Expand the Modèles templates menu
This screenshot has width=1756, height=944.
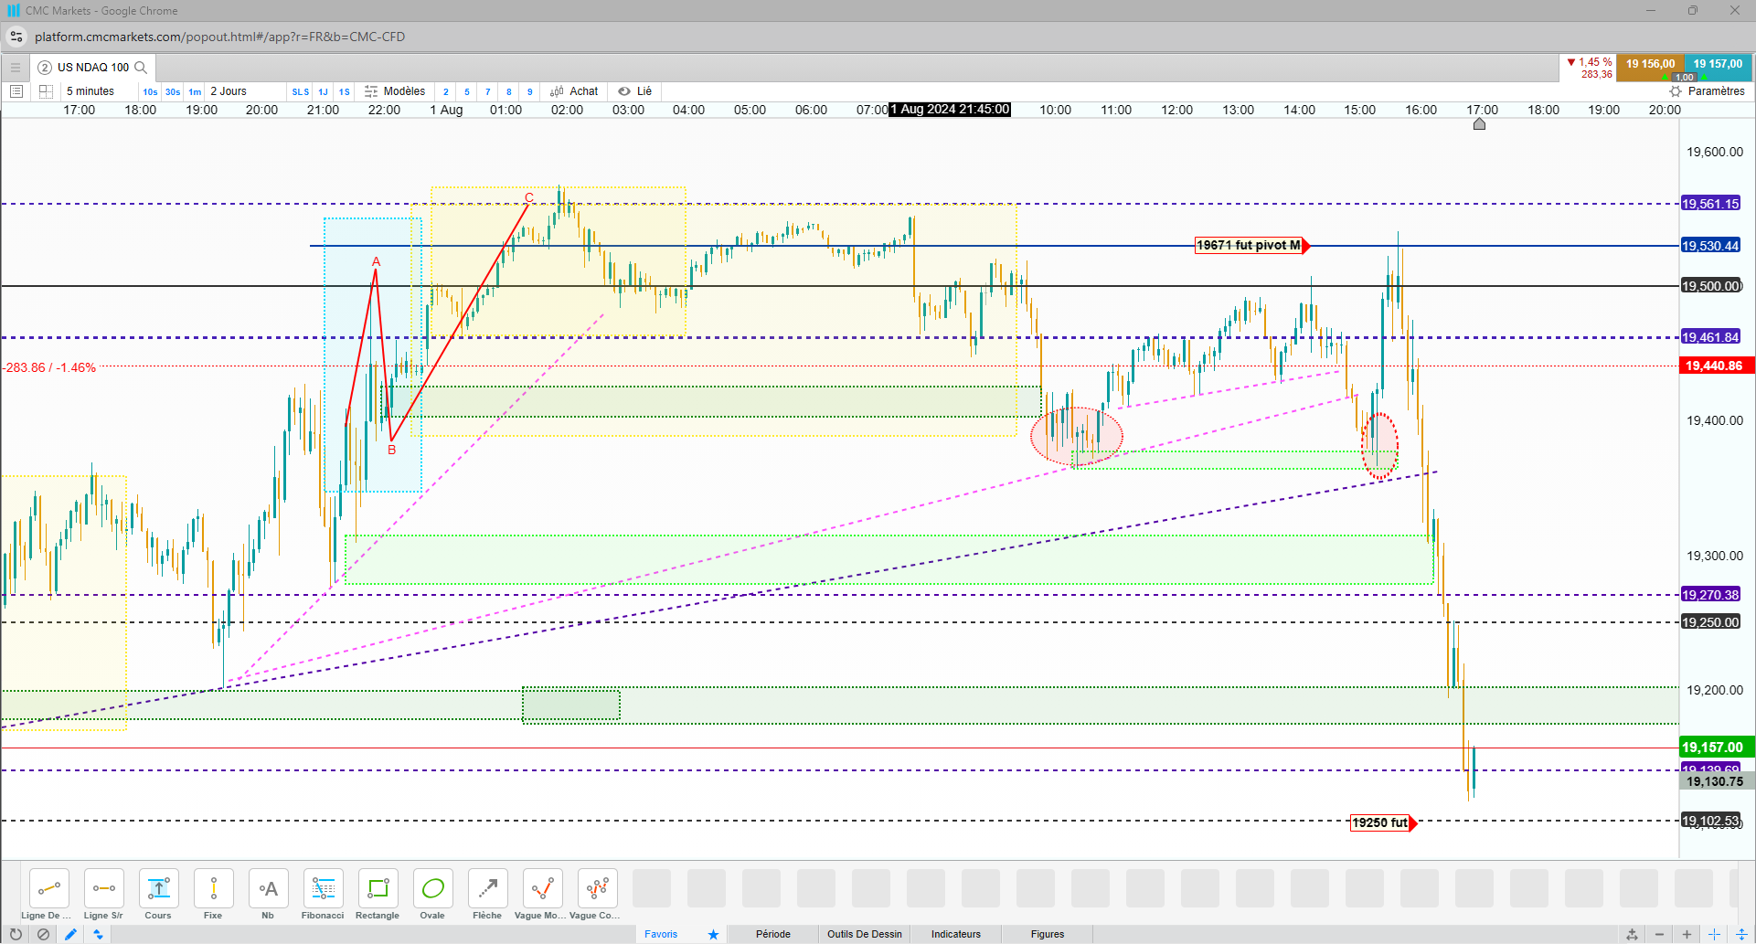click(x=395, y=91)
